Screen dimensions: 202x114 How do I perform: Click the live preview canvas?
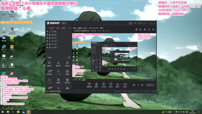114,57
